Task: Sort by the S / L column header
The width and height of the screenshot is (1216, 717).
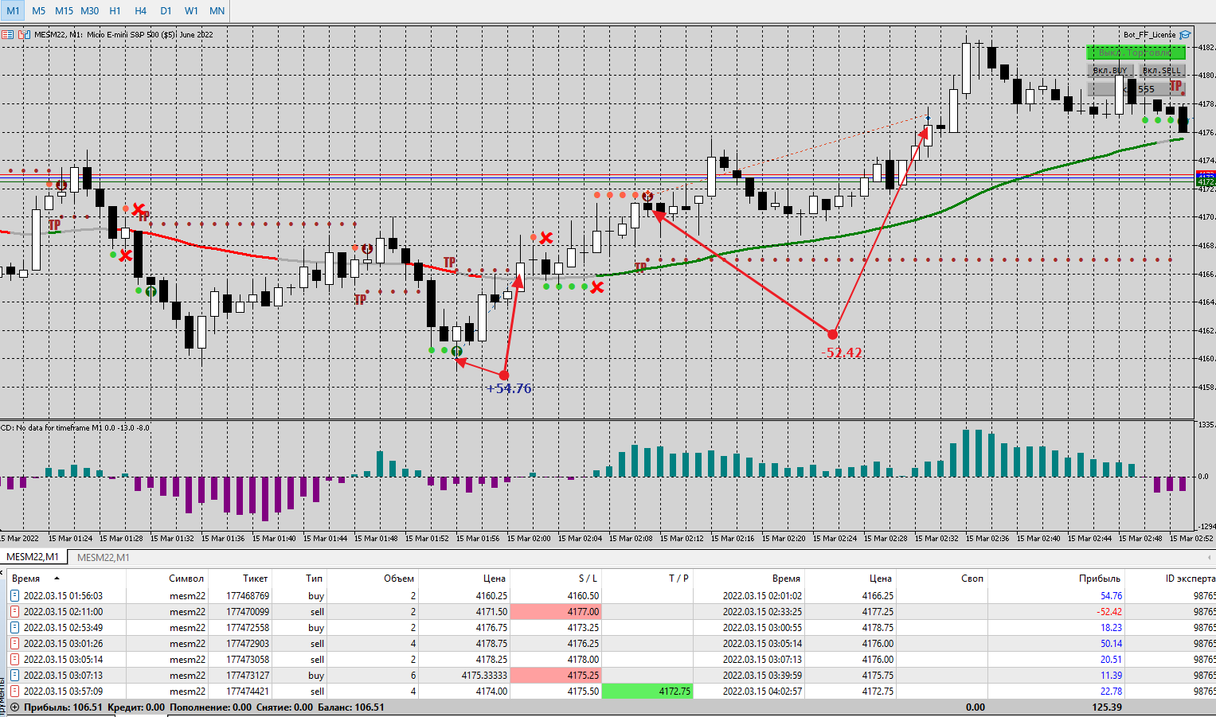Action: [x=588, y=579]
